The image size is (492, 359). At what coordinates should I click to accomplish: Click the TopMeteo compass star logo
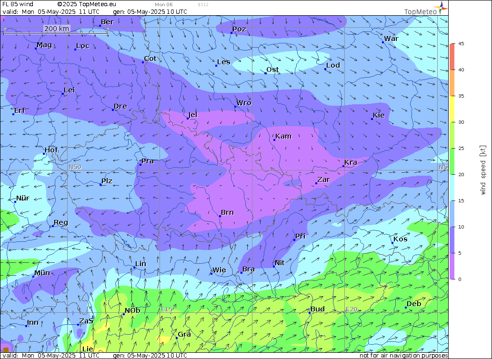pyautogui.click(x=442, y=7)
